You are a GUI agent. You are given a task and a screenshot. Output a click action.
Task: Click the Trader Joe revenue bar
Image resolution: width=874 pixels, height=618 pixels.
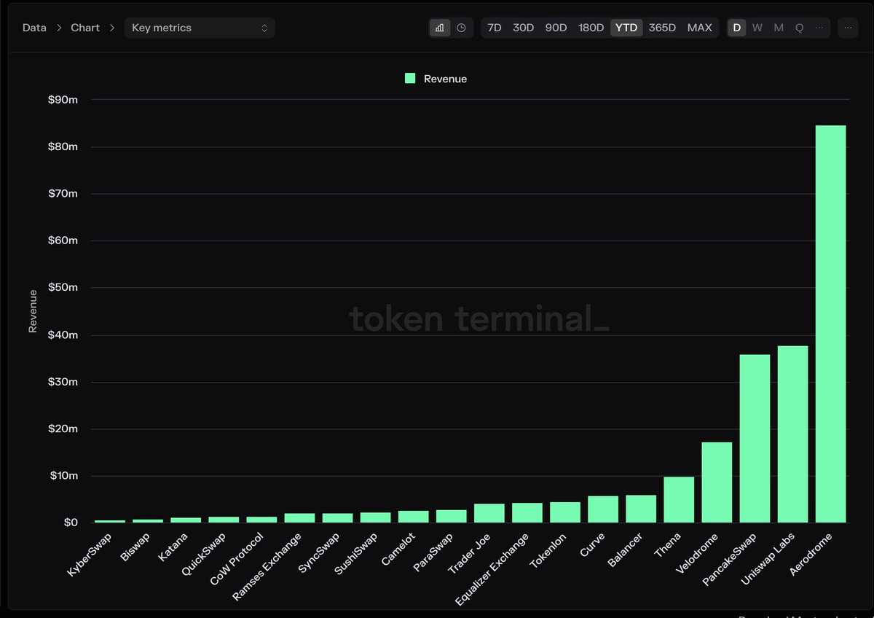[x=489, y=513]
